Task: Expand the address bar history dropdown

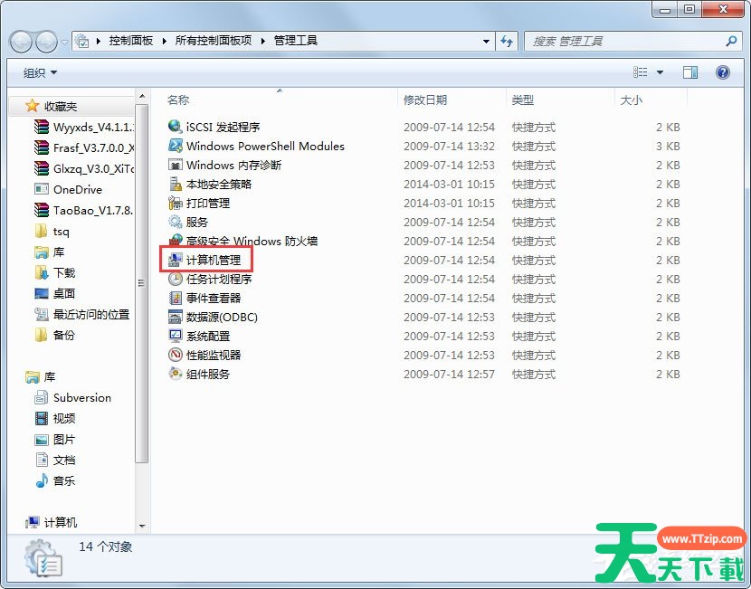Action: 486,42
